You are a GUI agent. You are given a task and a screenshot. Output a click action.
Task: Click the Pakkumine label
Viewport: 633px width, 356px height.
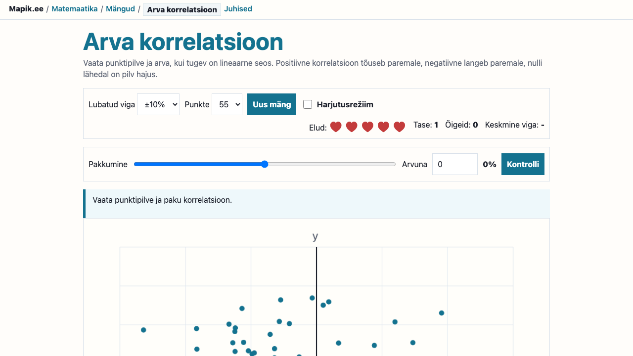click(x=108, y=164)
